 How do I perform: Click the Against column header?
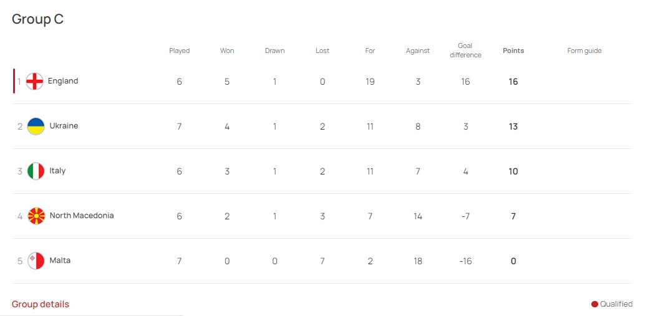pyautogui.click(x=418, y=51)
